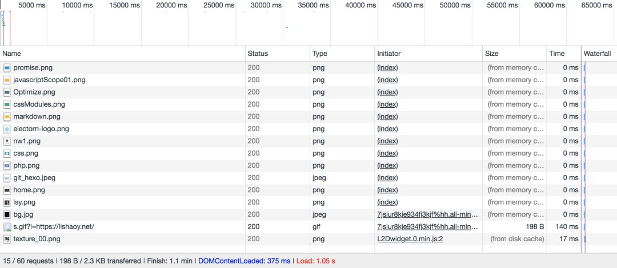Click the texture_00.png file icon
Screen dimensions: 617x268
[7, 239]
